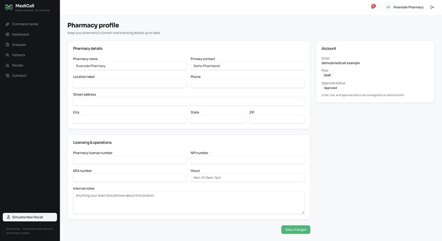Image resolution: width=442 pixels, height=241 pixels.
Task: Click the Patients people icon
Action: coord(7,55)
